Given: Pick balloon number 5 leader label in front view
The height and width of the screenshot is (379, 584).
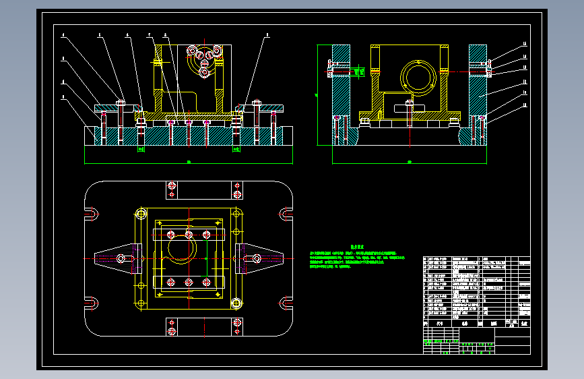Looking at the screenshot, I should tap(100, 35).
